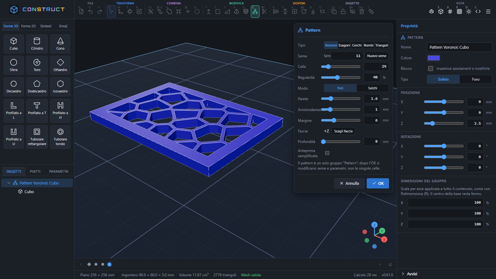Click the Seme value field showing 11
The width and height of the screenshot is (496, 279).
point(347,56)
